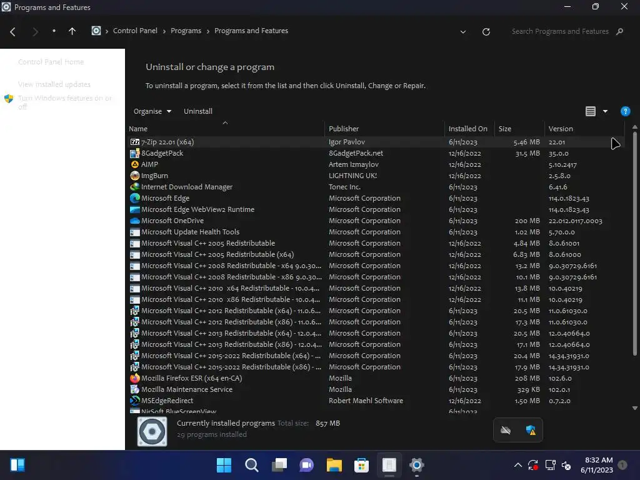
Task: Open File Explorer from taskbar
Action: [334, 465]
